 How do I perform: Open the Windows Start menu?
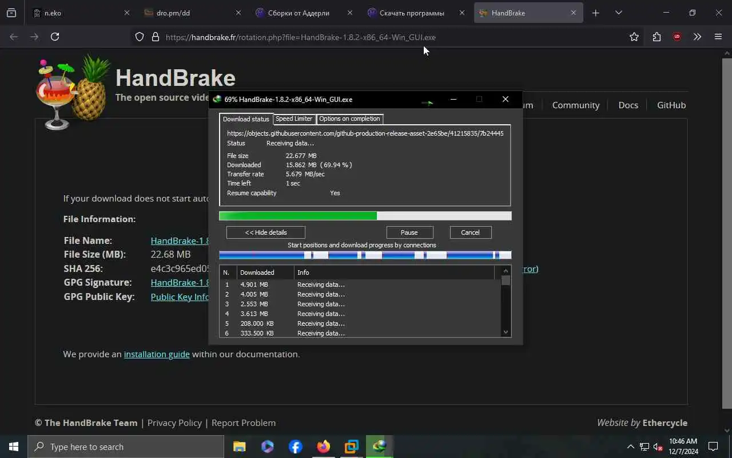pos(14,447)
